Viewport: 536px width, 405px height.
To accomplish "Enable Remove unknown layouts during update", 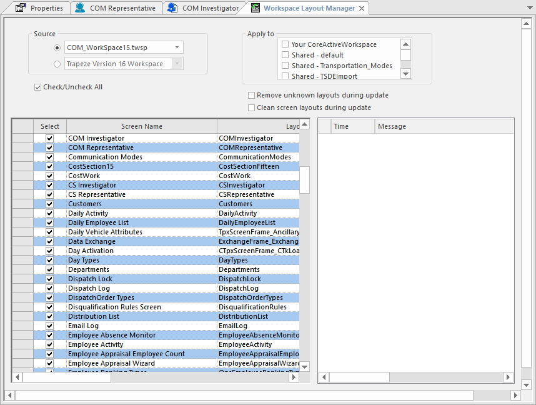I will point(251,95).
